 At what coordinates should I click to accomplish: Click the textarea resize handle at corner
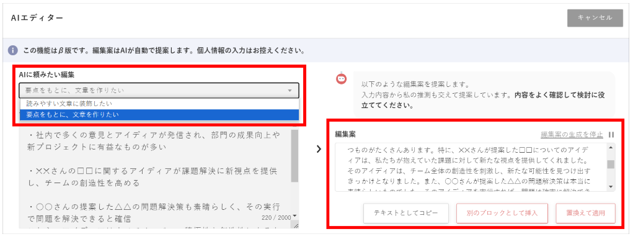click(296, 226)
